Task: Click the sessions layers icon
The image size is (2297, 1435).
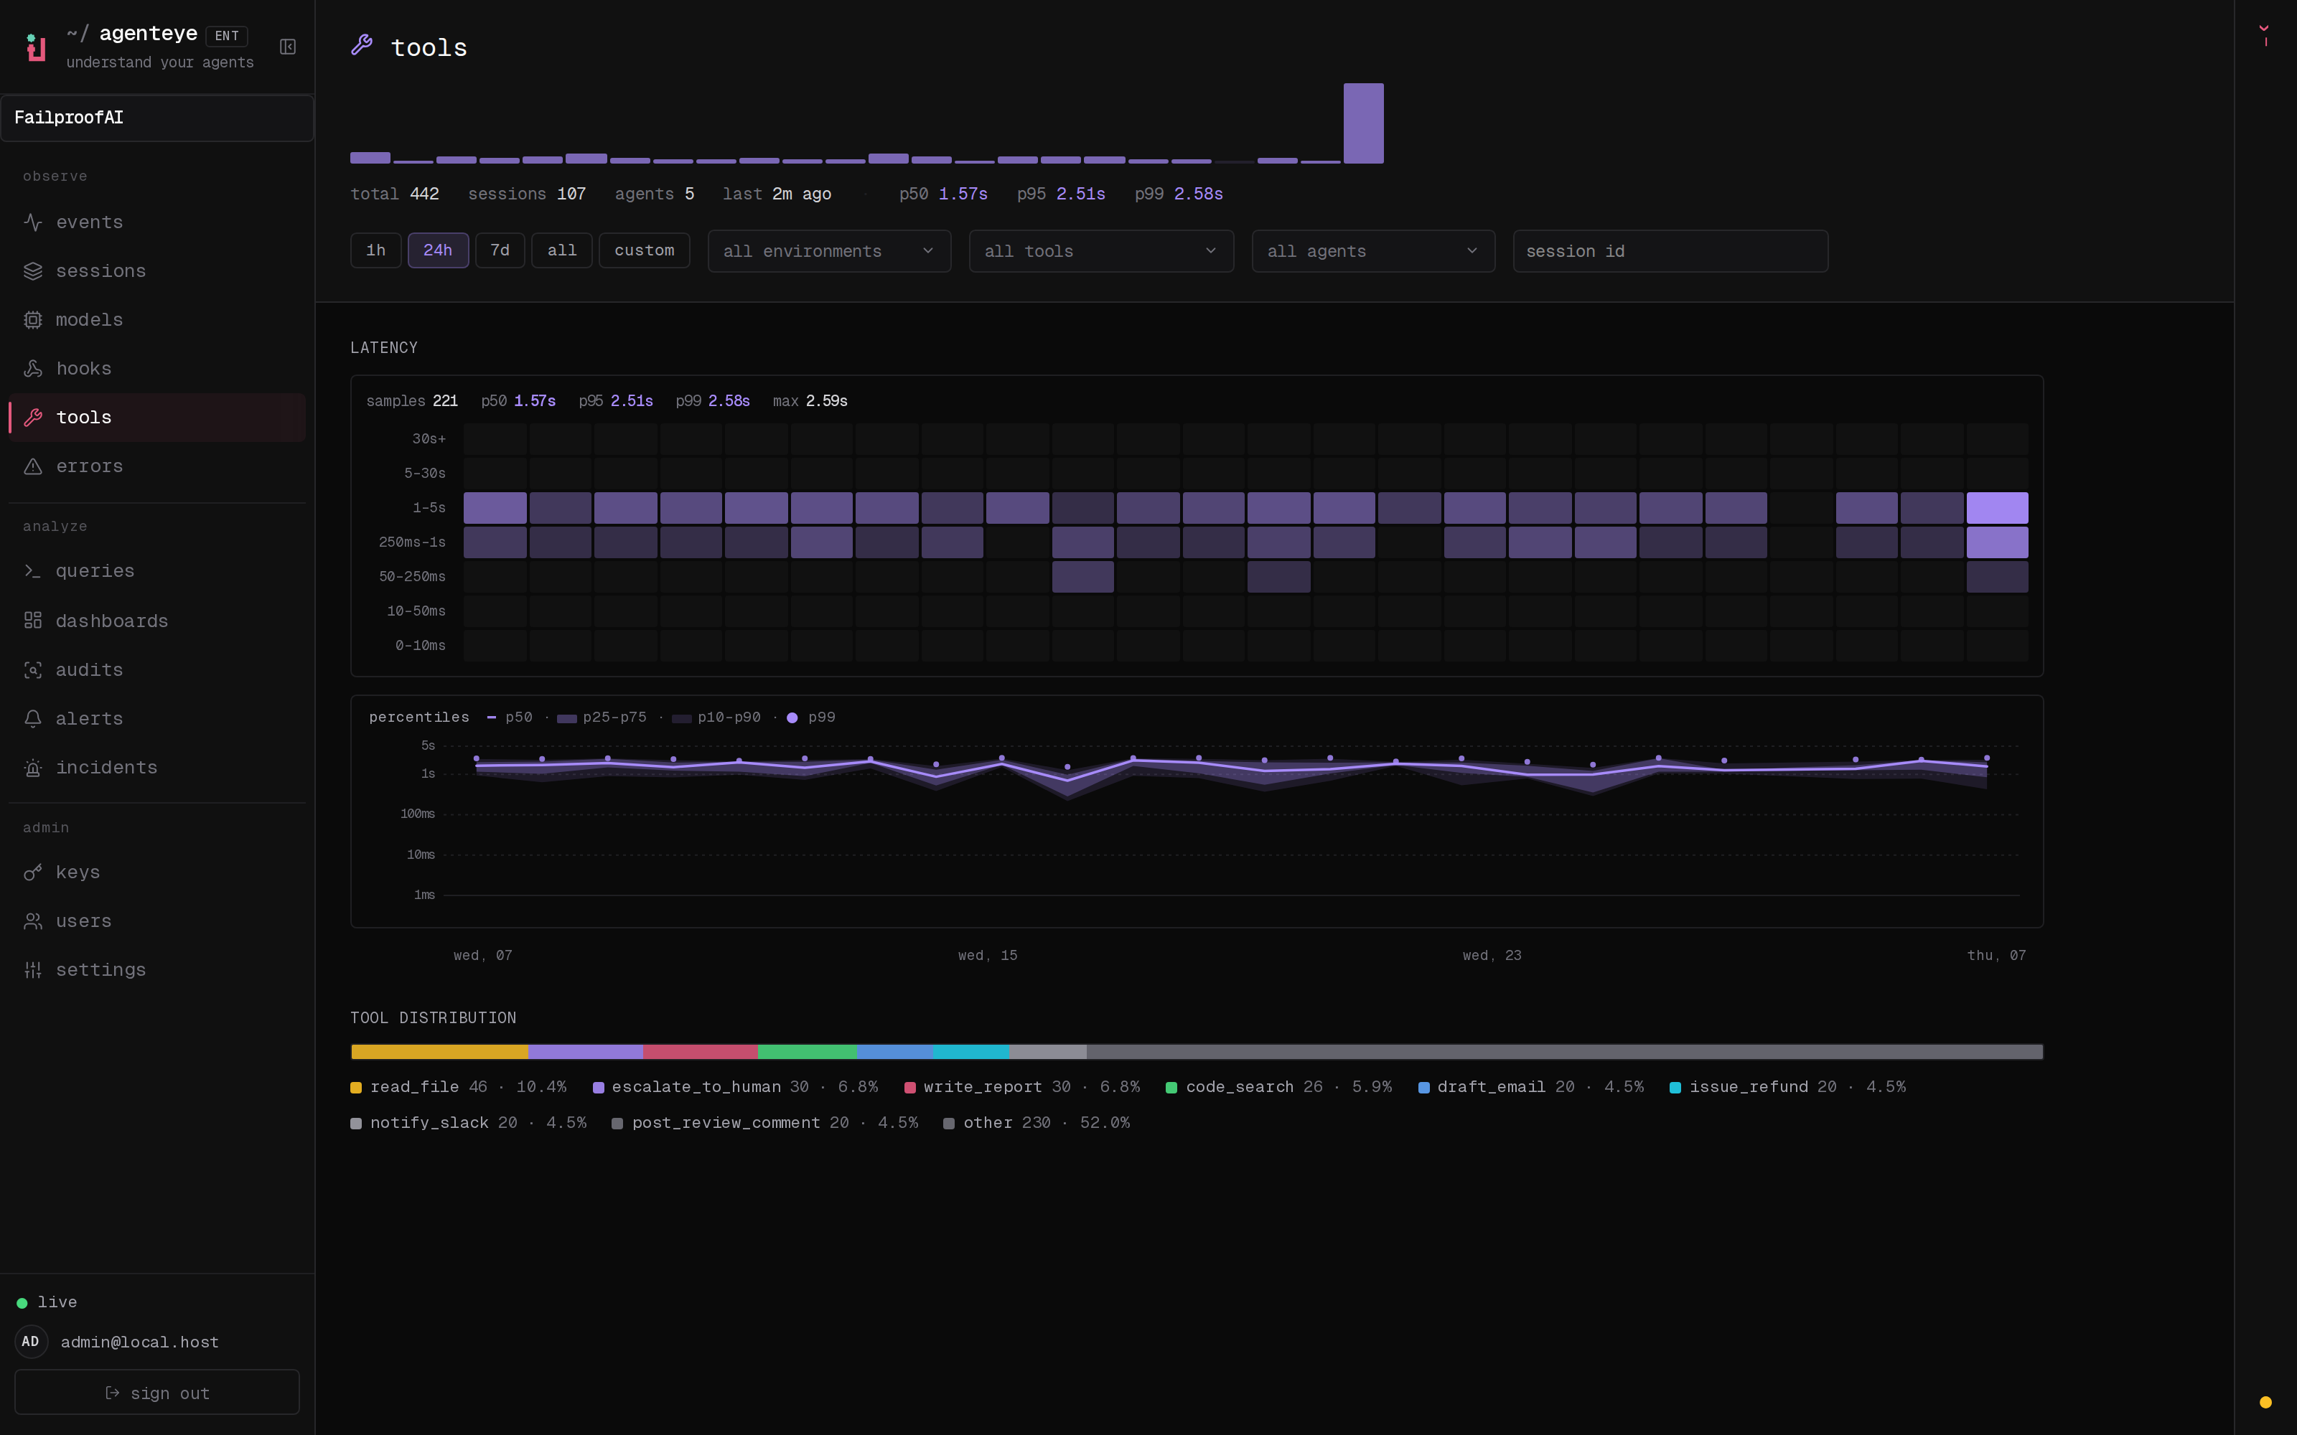Action: point(33,271)
